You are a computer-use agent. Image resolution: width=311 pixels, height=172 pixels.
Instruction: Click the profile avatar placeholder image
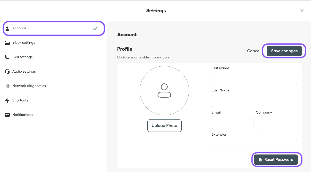(x=164, y=91)
